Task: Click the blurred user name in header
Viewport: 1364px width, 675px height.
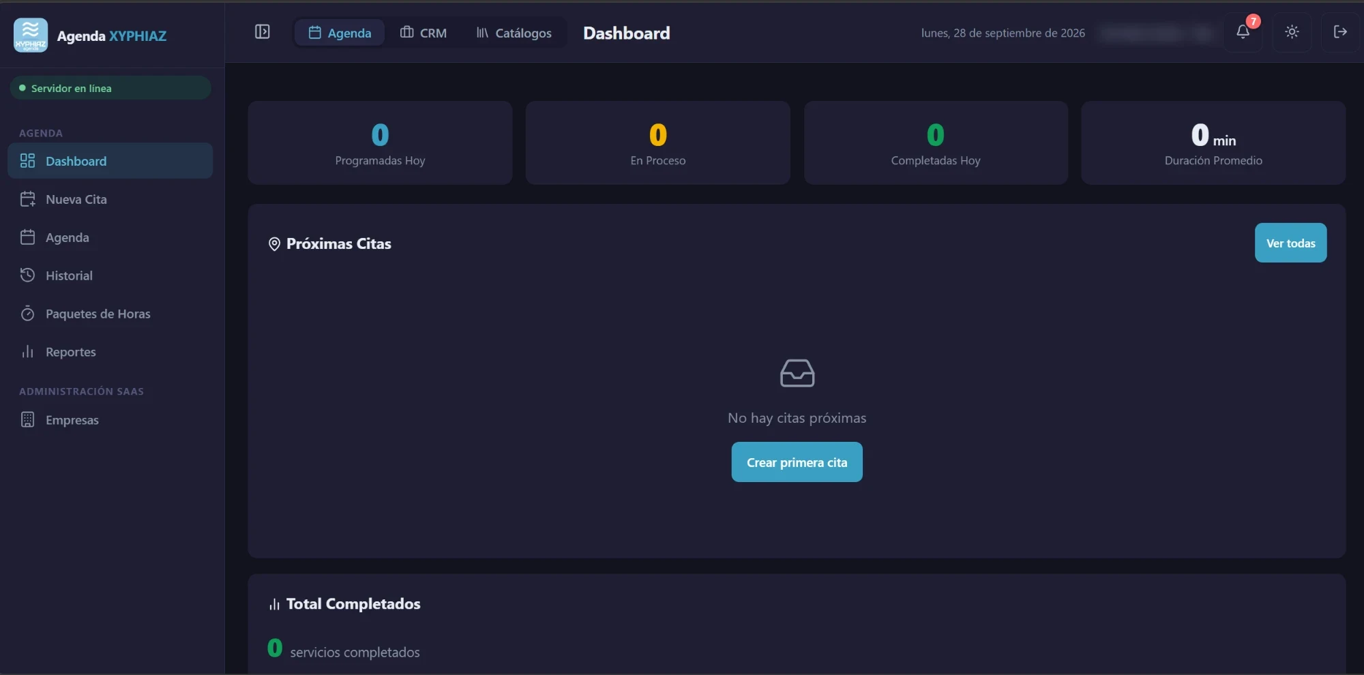Action: pos(1156,33)
